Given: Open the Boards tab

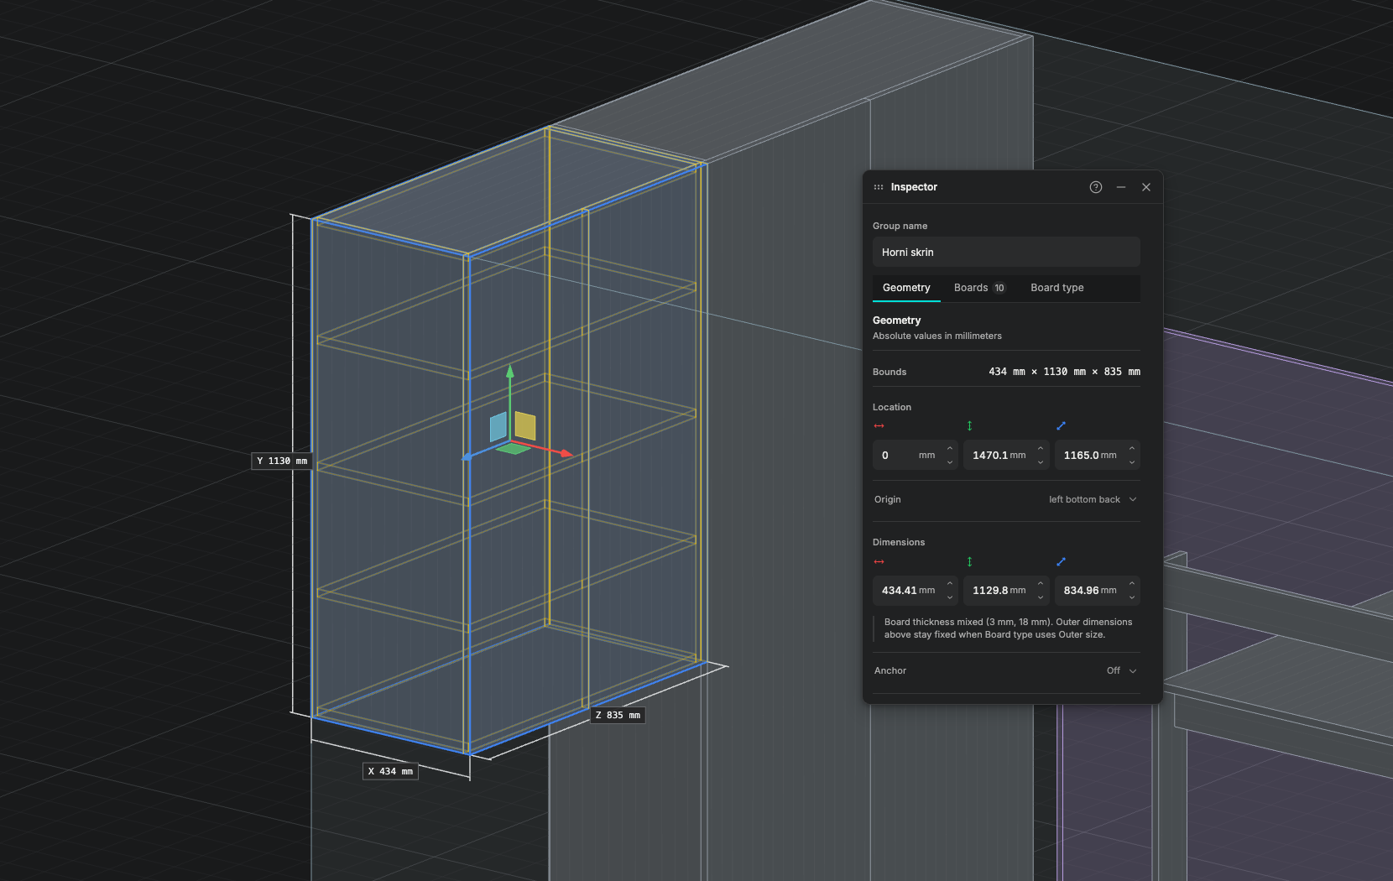Looking at the screenshot, I should [x=979, y=288].
